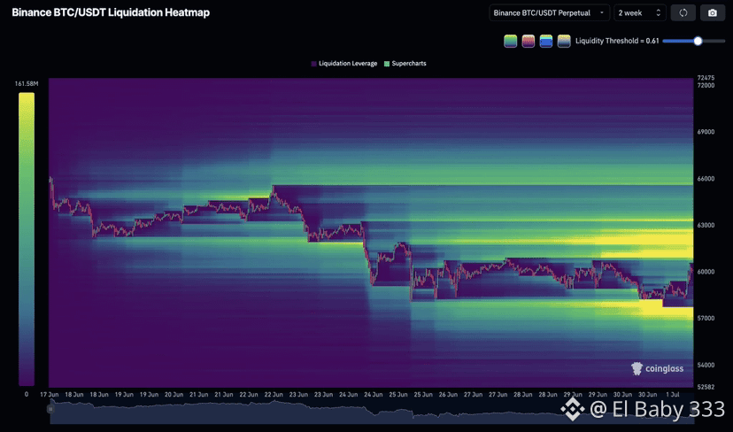Click the 63000 price axis label
This screenshot has width=733, height=432.
click(x=706, y=225)
